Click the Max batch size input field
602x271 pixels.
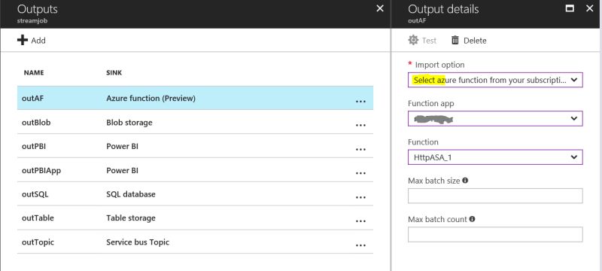click(x=495, y=196)
